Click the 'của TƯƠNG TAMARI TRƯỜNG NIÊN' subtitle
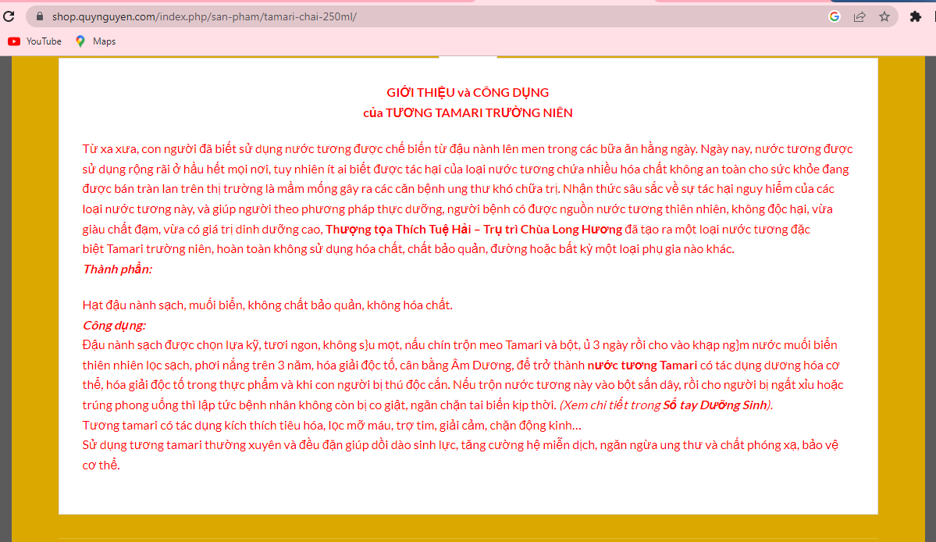936x542 pixels. coord(468,112)
